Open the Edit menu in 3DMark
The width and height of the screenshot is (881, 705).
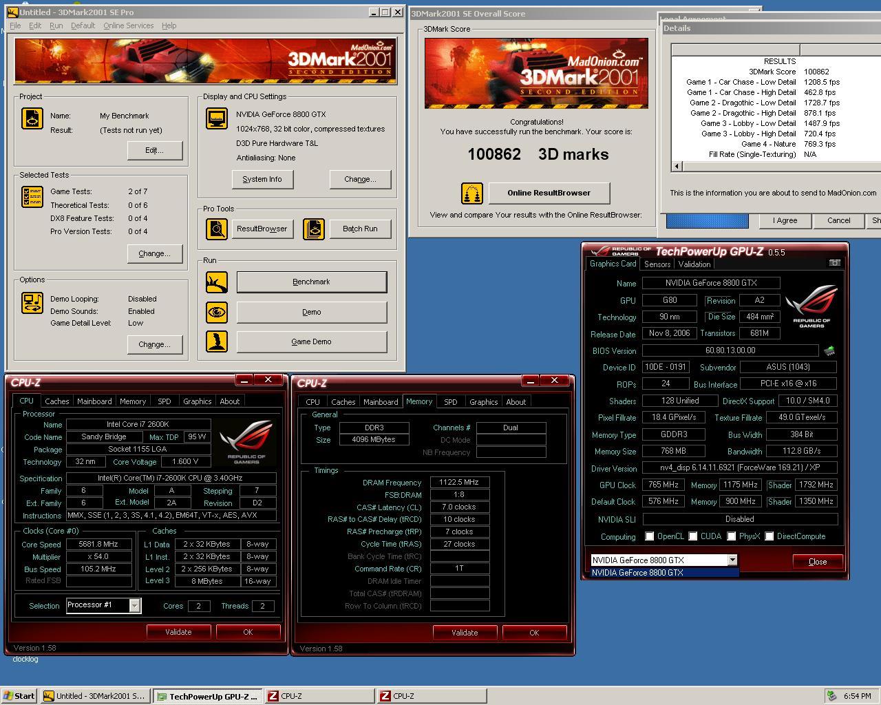click(x=35, y=25)
